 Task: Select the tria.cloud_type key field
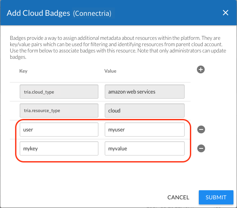point(59,92)
